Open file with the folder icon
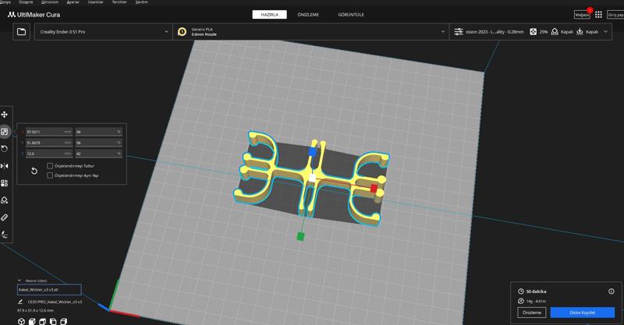 point(22,31)
